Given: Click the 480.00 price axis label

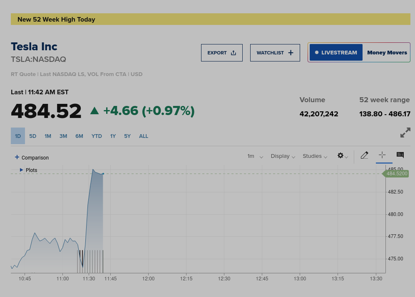Looking at the screenshot, I should [x=395, y=214].
